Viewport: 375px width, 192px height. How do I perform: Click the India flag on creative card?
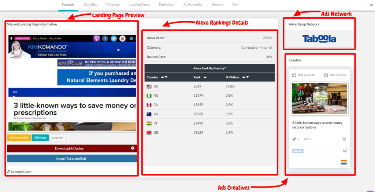(x=344, y=162)
